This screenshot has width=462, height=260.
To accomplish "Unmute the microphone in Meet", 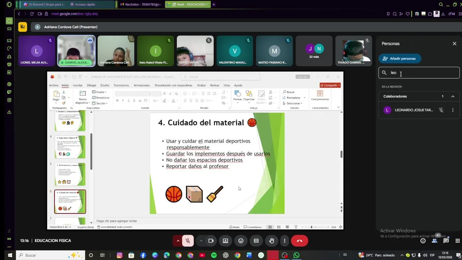I will [188, 241].
